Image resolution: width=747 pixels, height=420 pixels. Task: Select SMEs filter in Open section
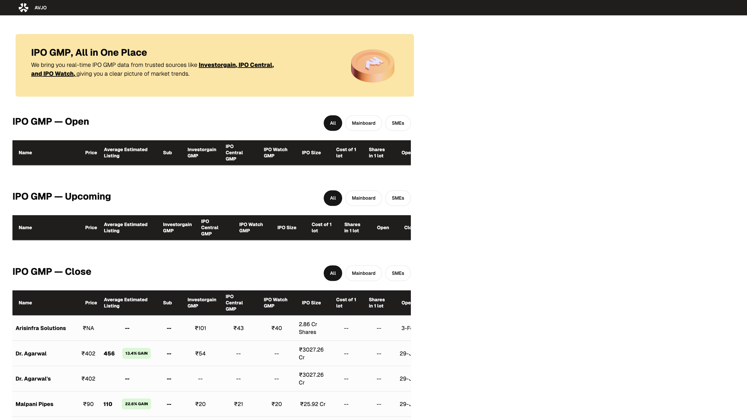tap(398, 123)
